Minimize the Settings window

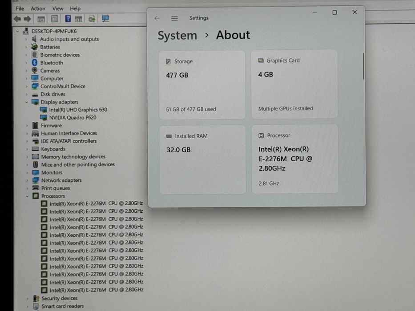[314, 13]
